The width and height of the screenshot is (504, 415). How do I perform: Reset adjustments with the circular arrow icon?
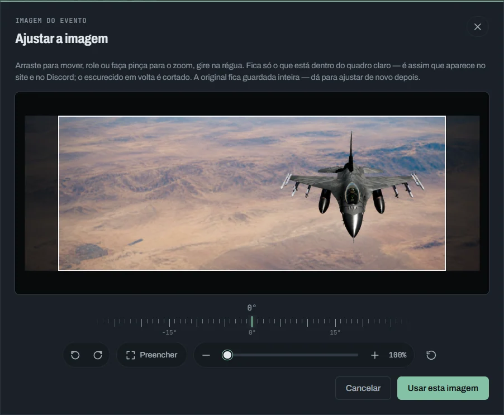pyautogui.click(x=431, y=355)
